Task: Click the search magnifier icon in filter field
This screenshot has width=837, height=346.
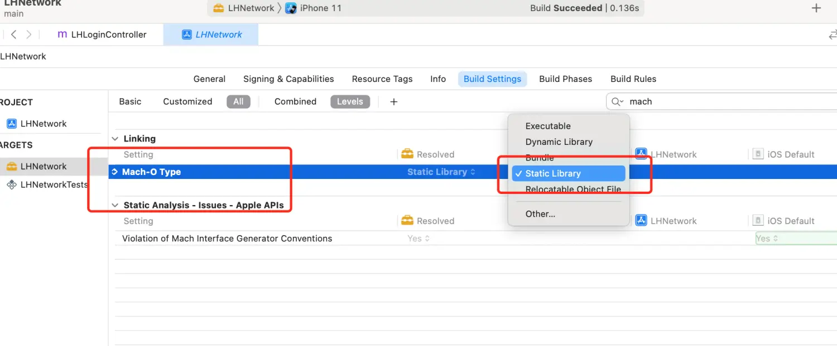Action: tap(617, 101)
